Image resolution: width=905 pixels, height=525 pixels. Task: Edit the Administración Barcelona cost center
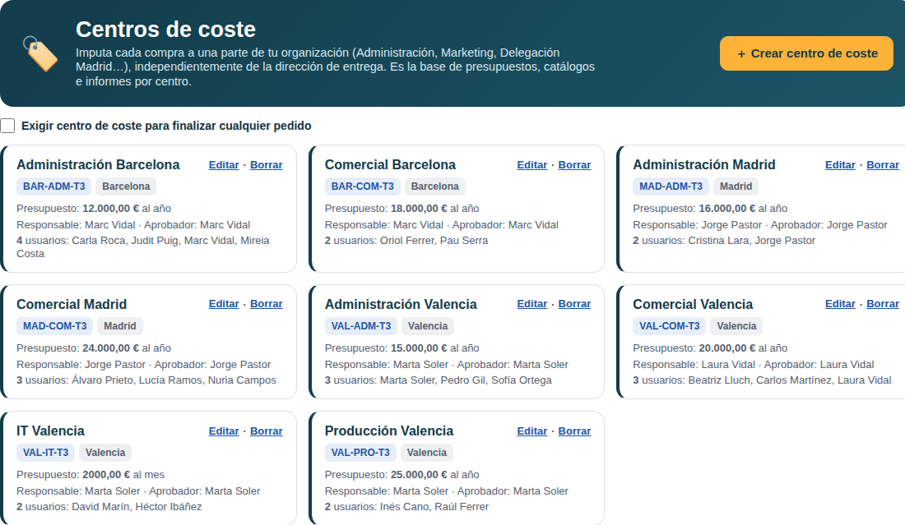[224, 165]
